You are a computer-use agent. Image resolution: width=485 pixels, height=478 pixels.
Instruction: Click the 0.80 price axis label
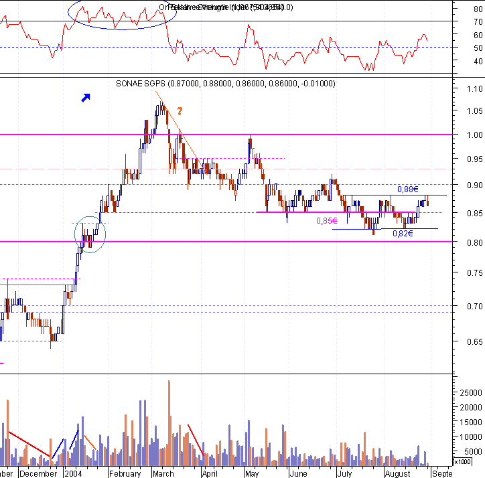(x=474, y=242)
